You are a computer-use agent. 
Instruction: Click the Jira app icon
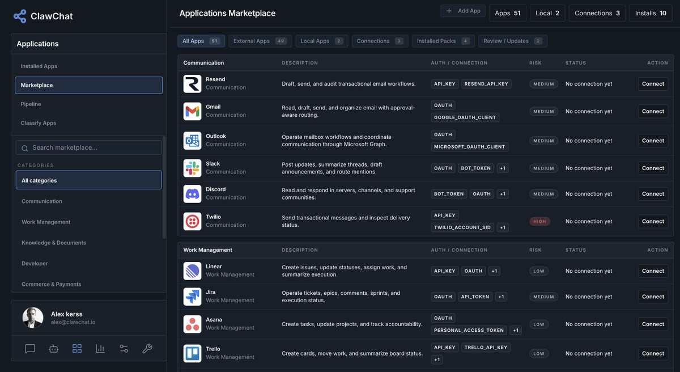click(x=193, y=297)
